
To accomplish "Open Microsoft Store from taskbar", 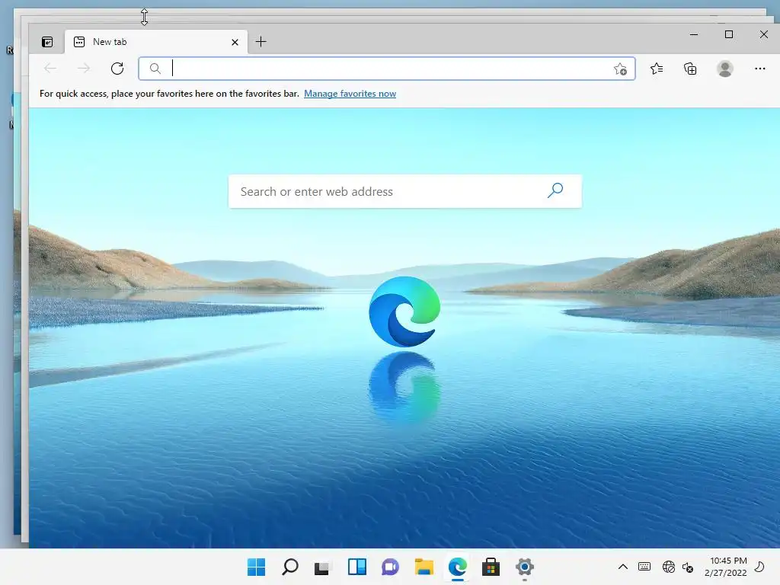I will (x=491, y=567).
